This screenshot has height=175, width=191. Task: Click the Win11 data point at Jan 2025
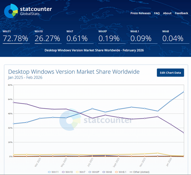(x=13, y=124)
